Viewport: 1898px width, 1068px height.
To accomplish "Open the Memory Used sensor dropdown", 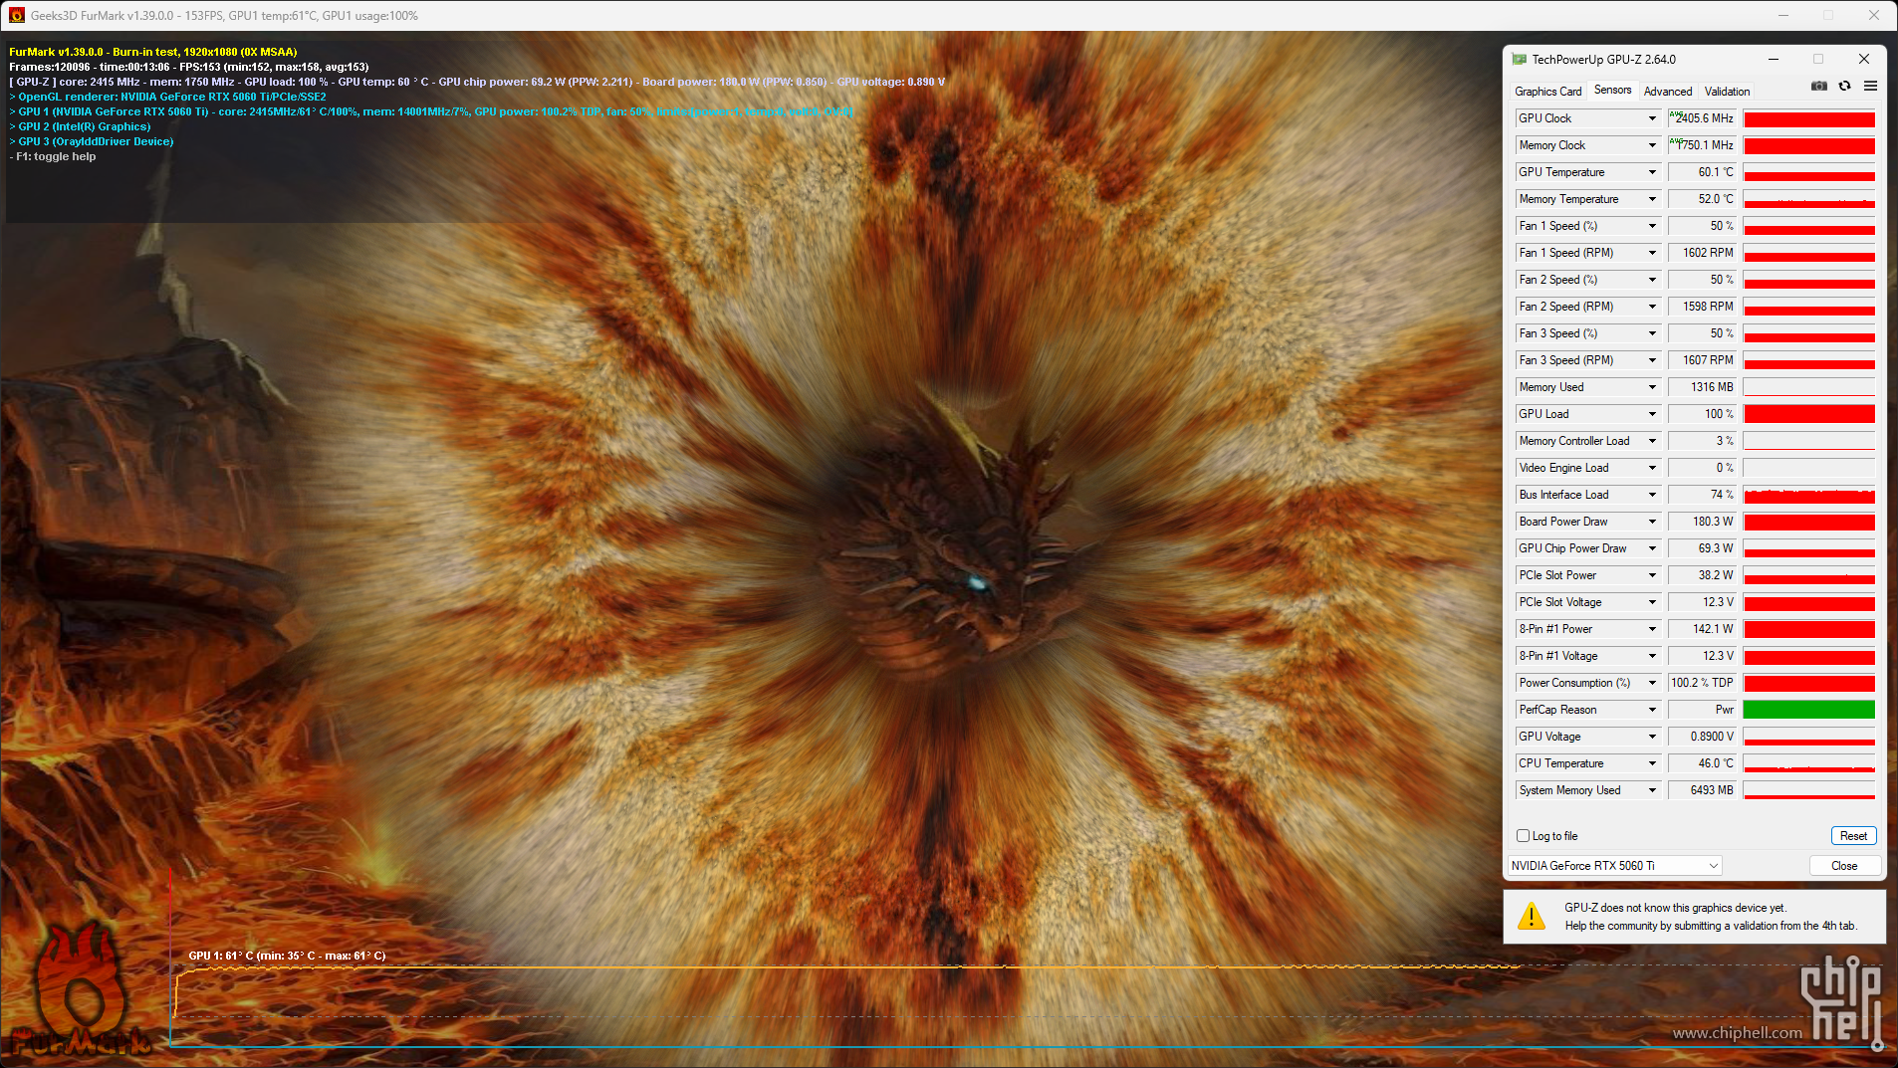I will pos(1652,387).
